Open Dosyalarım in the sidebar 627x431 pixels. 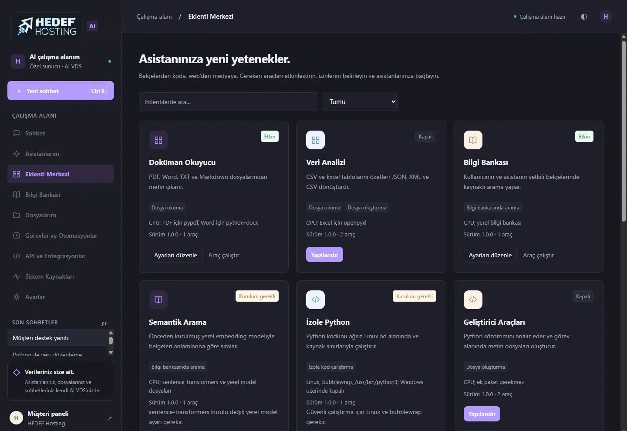point(61,215)
